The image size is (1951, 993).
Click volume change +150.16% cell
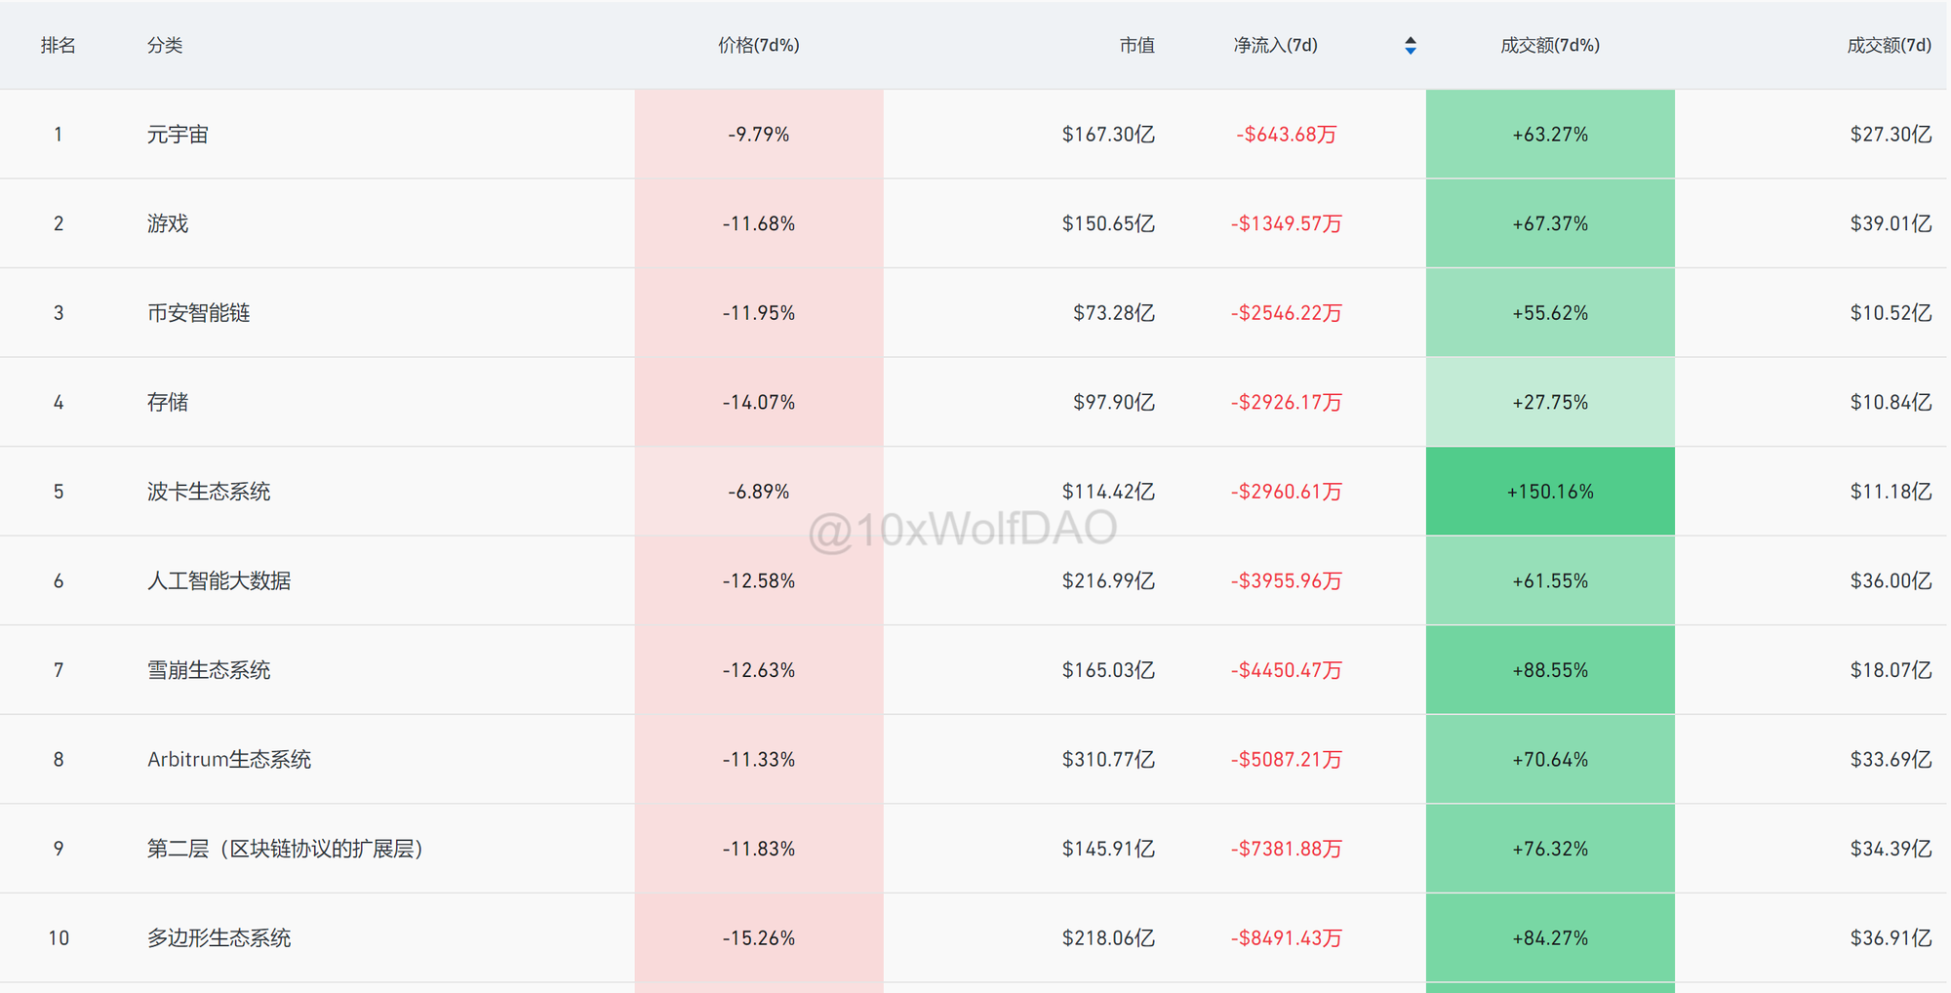point(1550,492)
